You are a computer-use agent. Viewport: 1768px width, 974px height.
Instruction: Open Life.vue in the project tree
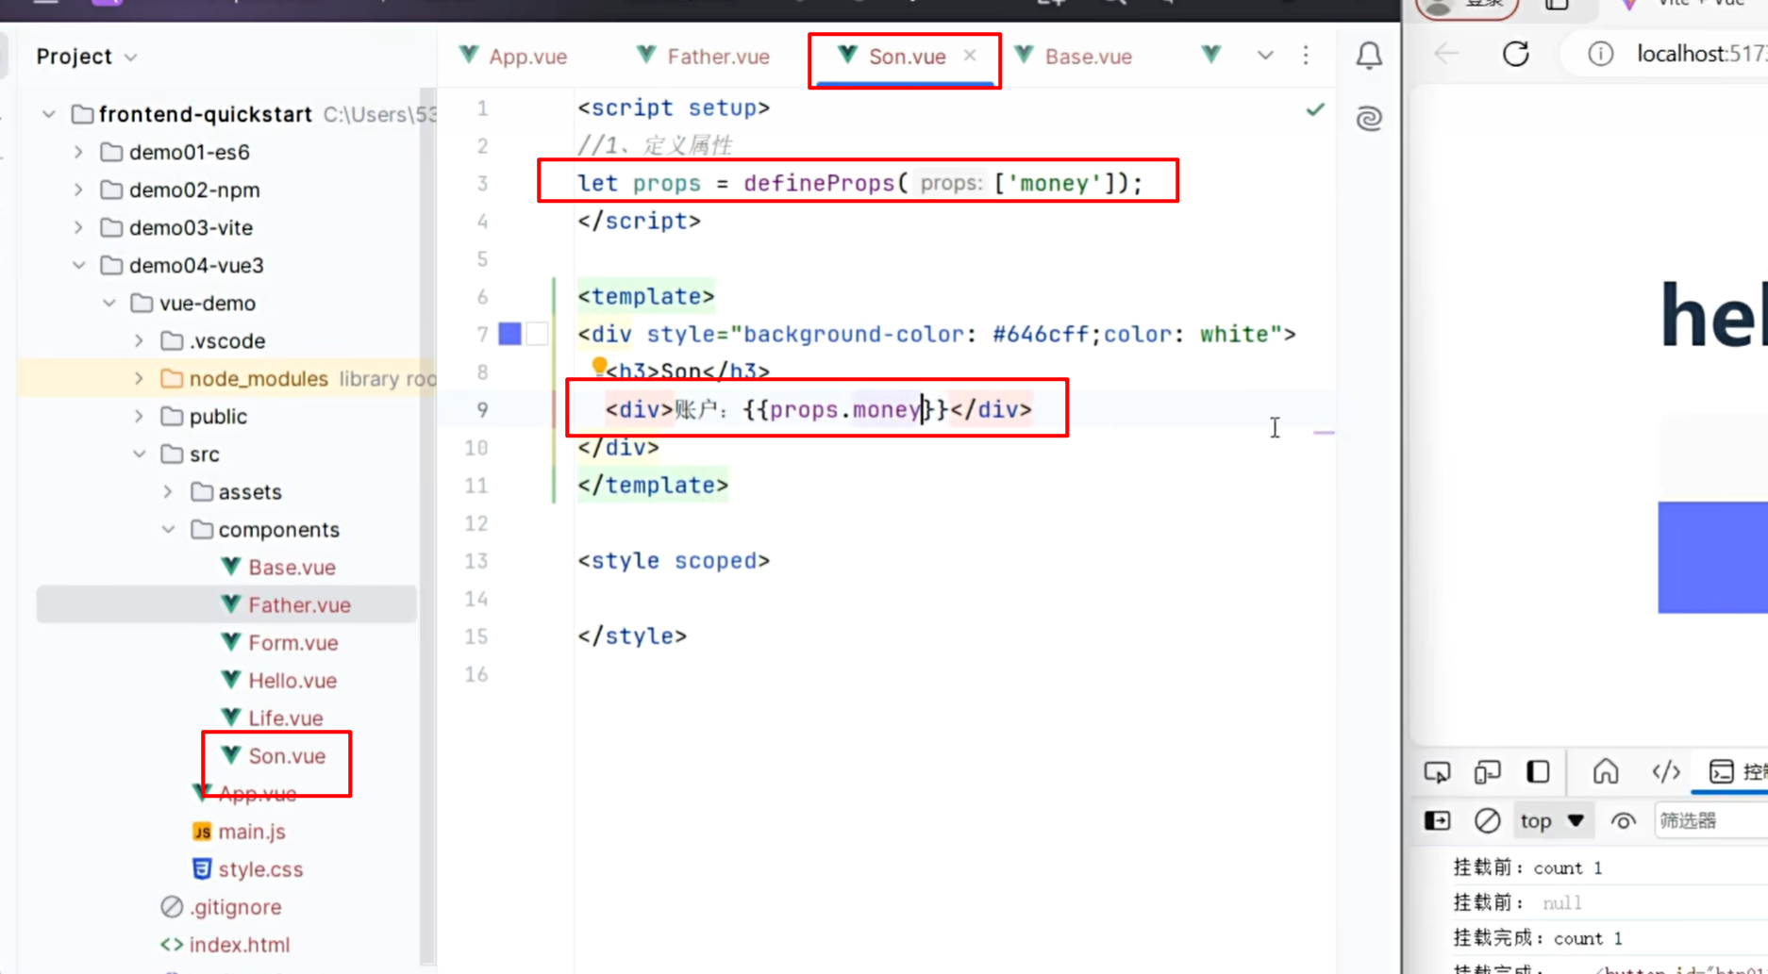[x=272, y=718]
